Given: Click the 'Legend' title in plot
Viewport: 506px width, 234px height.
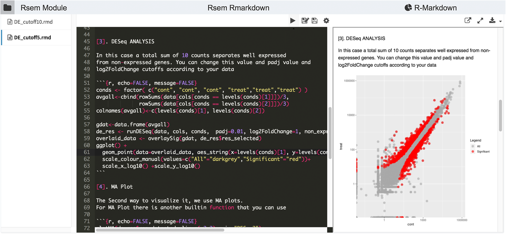Looking at the screenshot, I should pyautogui.click(x=476, y=140).
